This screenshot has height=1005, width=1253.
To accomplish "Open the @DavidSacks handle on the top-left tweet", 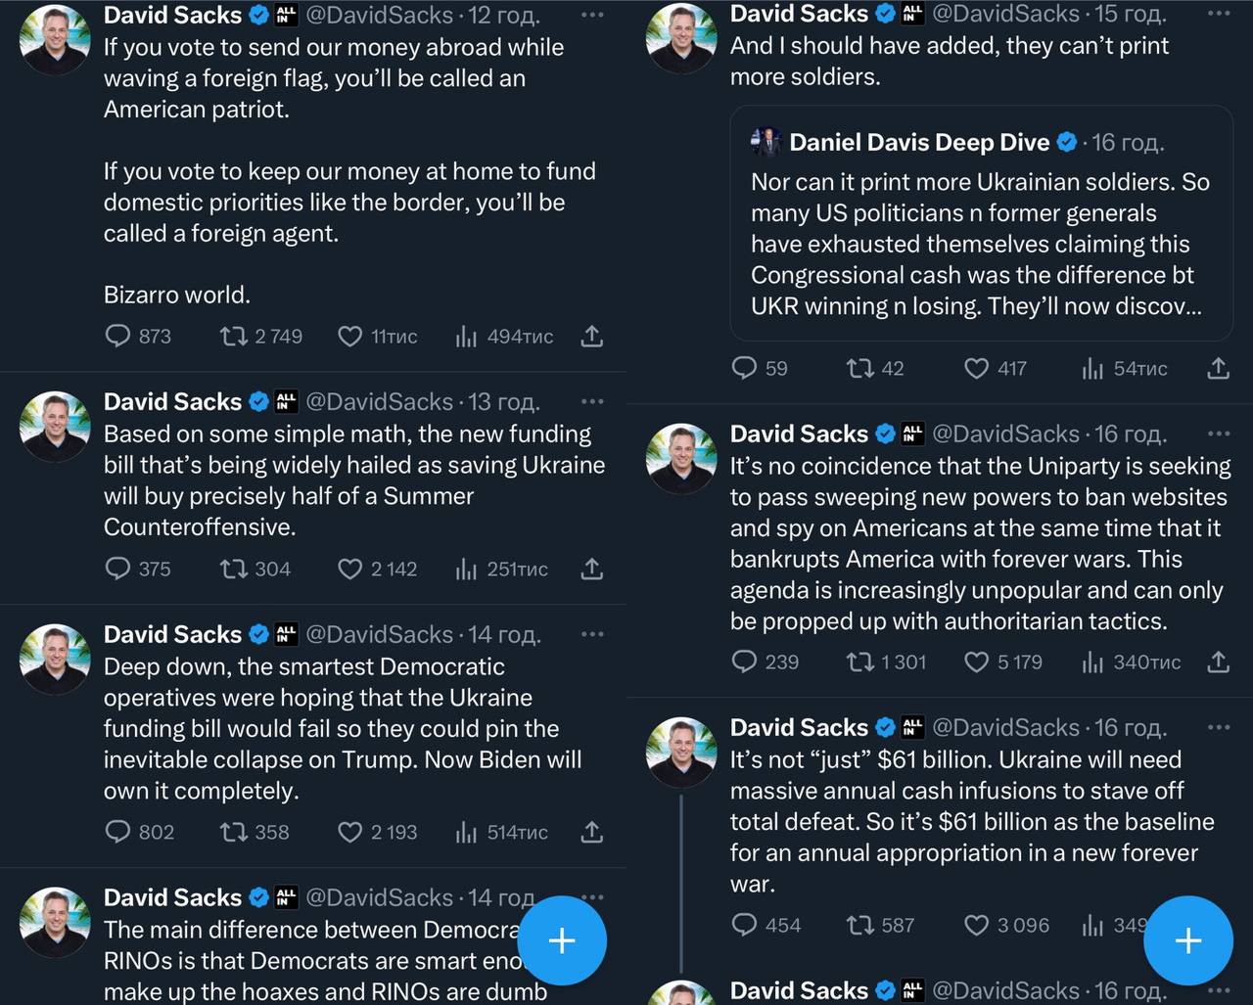I will [379, 15].
